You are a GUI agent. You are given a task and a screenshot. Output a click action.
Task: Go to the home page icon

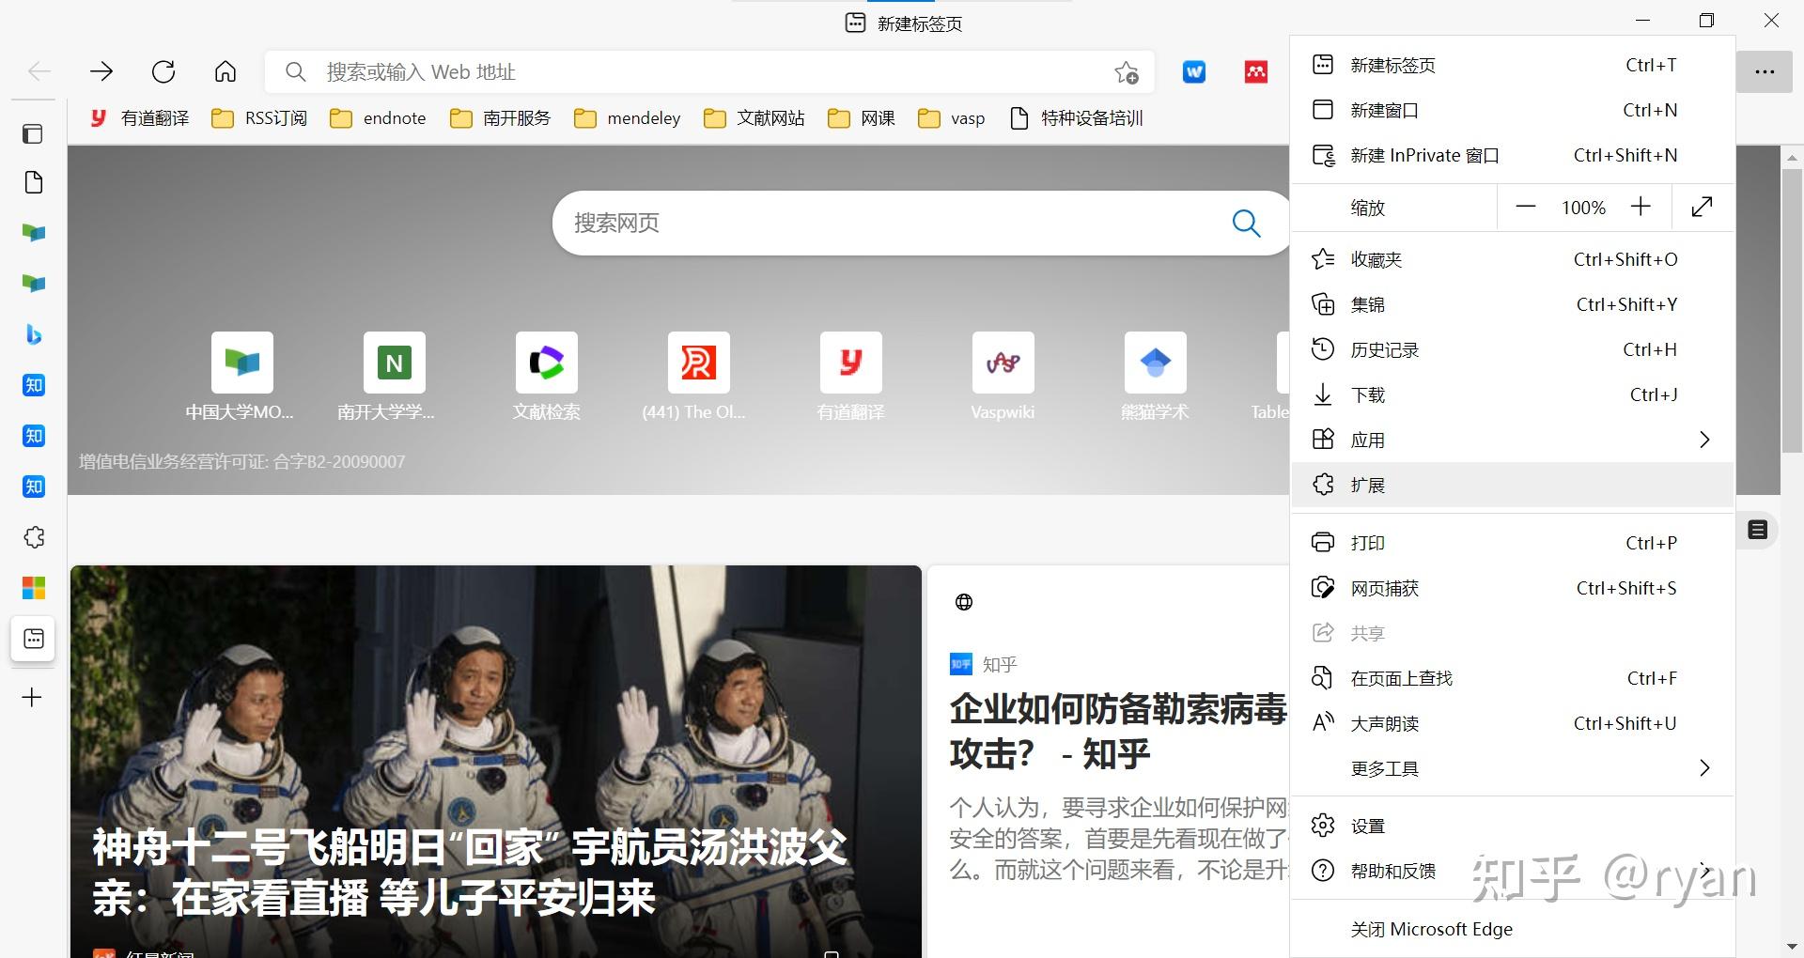click(225, 71)
